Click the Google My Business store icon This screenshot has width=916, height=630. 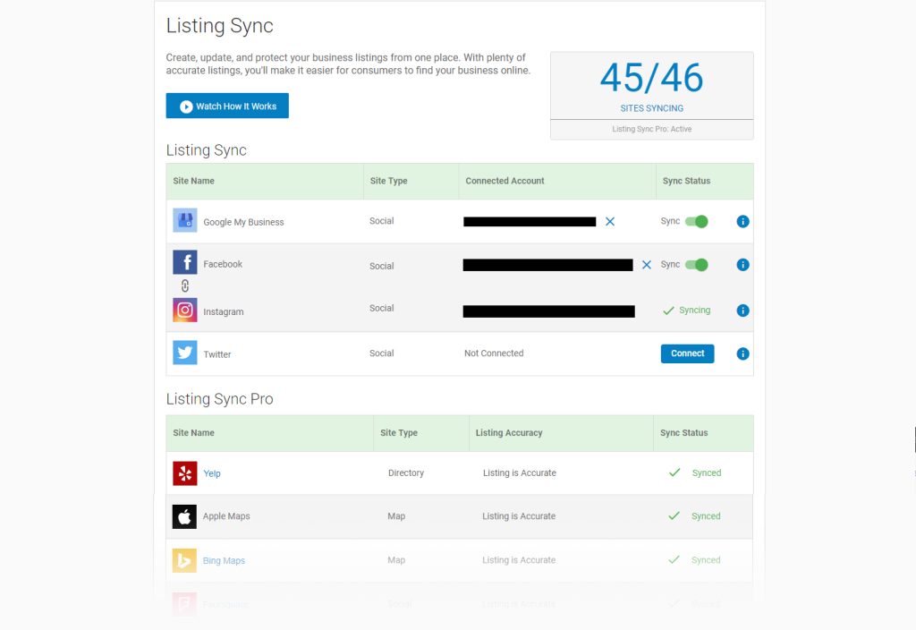coord(184,220)
